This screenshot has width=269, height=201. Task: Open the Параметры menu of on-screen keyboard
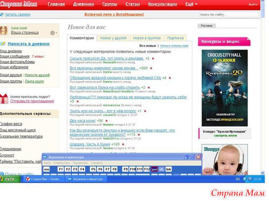(80, 163)
